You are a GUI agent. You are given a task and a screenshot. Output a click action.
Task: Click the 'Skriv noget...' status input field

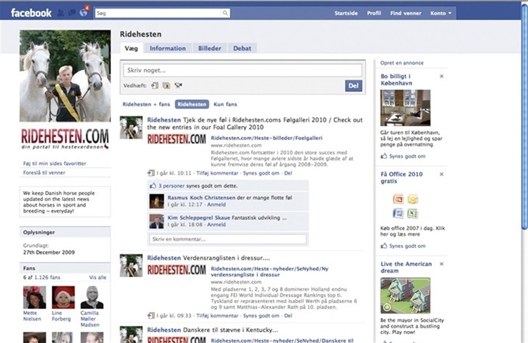(x=242, y=70)
